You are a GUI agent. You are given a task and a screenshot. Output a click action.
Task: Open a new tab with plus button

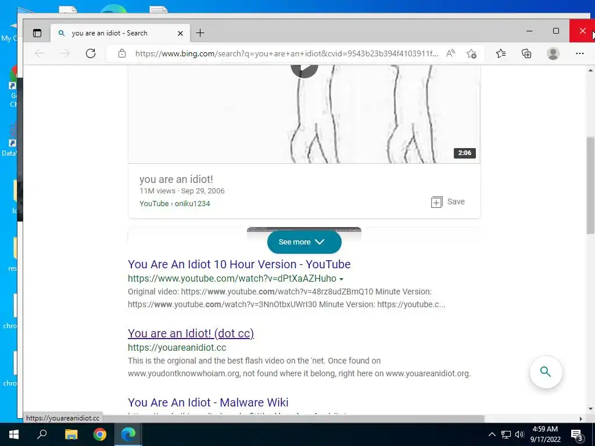tap(200, 33)
